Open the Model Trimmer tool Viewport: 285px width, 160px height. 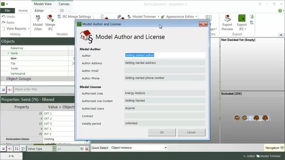(142, 16)
